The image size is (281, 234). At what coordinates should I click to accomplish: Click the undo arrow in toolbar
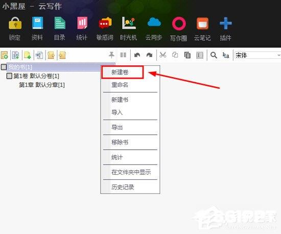pos(137,55)
